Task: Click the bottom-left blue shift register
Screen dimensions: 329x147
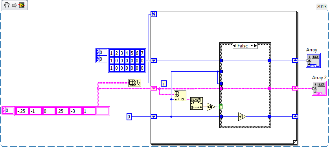Action: pyautogui.click(x=154, y=116)
